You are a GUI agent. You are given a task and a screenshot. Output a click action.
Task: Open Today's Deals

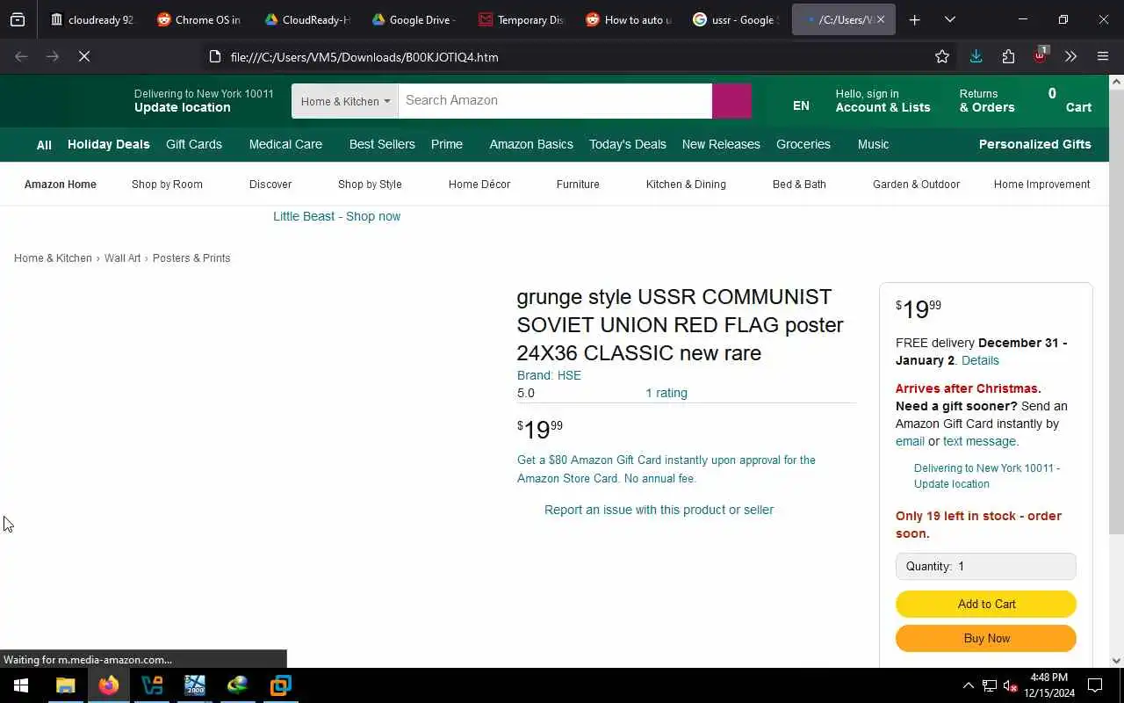tap(628, 144)
